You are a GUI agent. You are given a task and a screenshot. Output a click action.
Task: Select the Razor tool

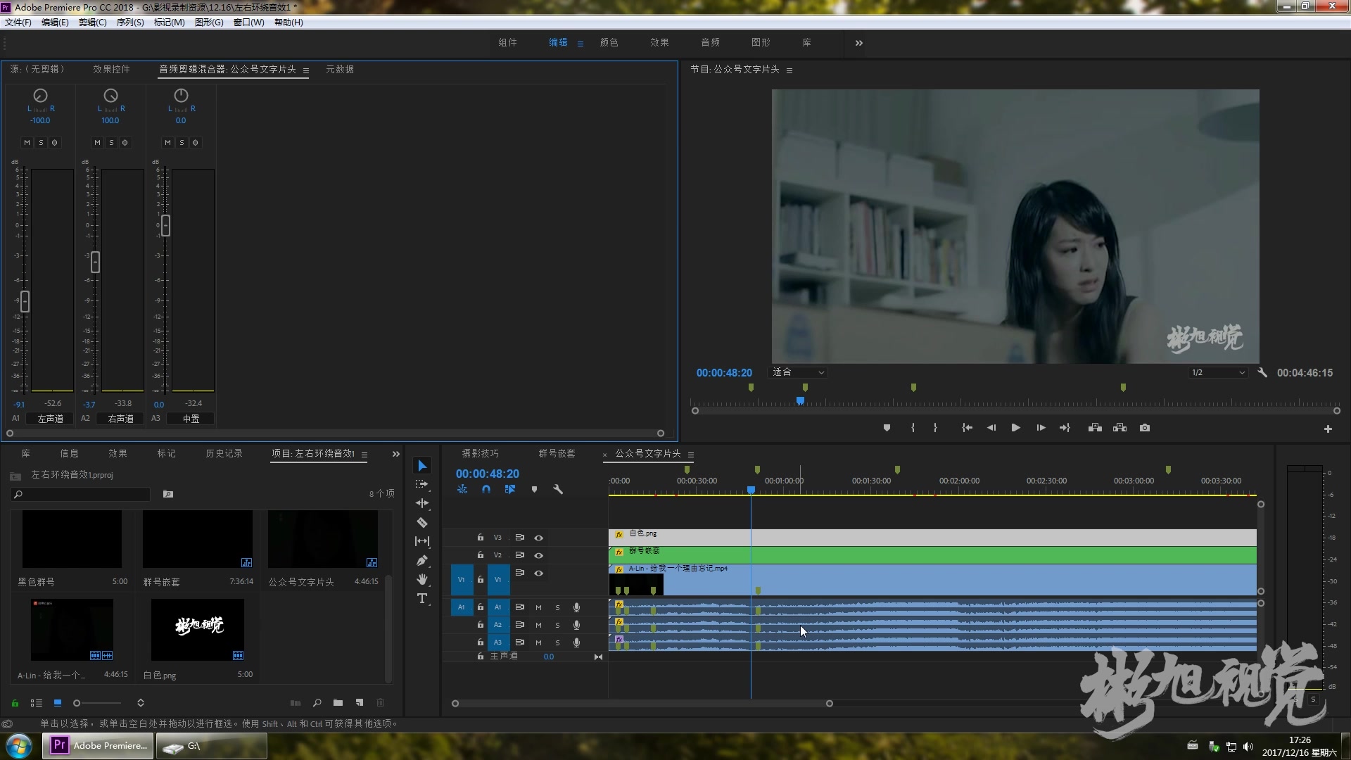[422, 522]
